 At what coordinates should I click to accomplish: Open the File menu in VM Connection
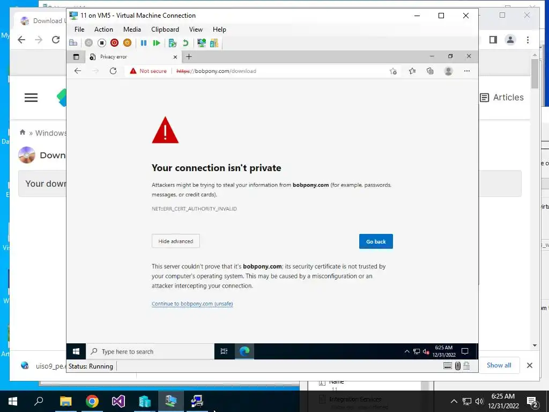coord(79,30)
